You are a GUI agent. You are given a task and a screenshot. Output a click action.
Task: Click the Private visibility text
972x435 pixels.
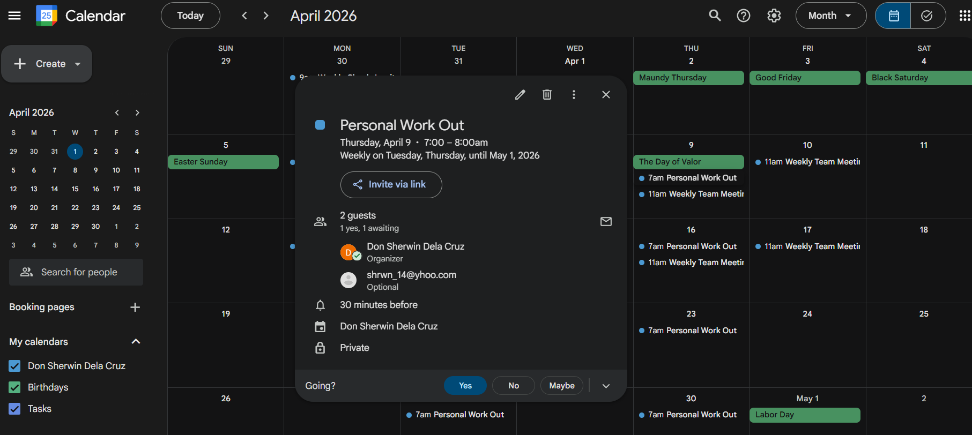click(x=354, y=348)
